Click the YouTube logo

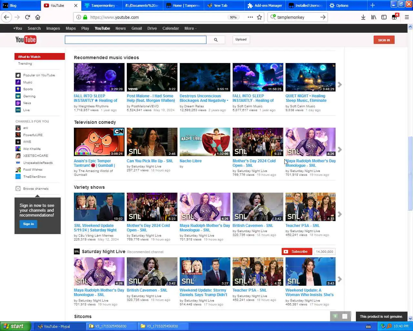click(26, 40)
